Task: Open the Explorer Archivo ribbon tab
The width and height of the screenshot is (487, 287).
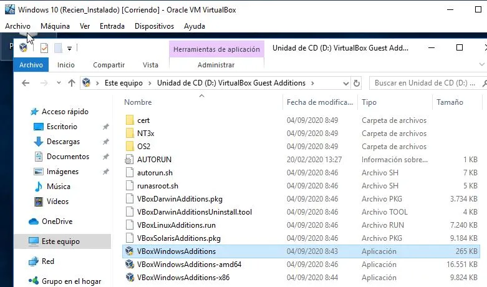Action: (x=31, y=65)
